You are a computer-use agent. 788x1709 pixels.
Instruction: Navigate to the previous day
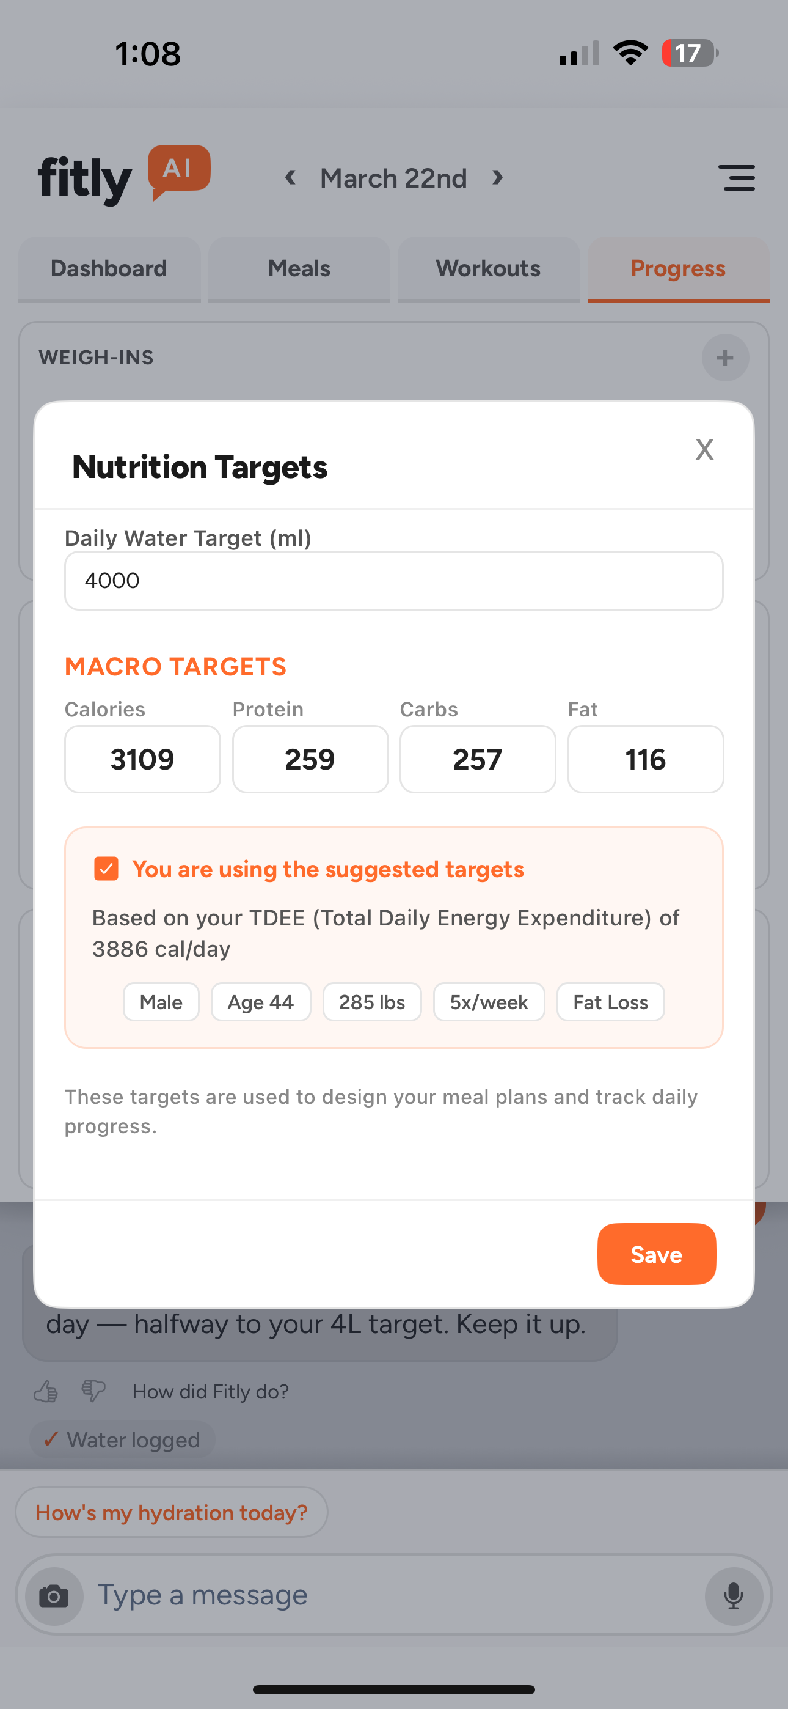(x=291, y=178)
